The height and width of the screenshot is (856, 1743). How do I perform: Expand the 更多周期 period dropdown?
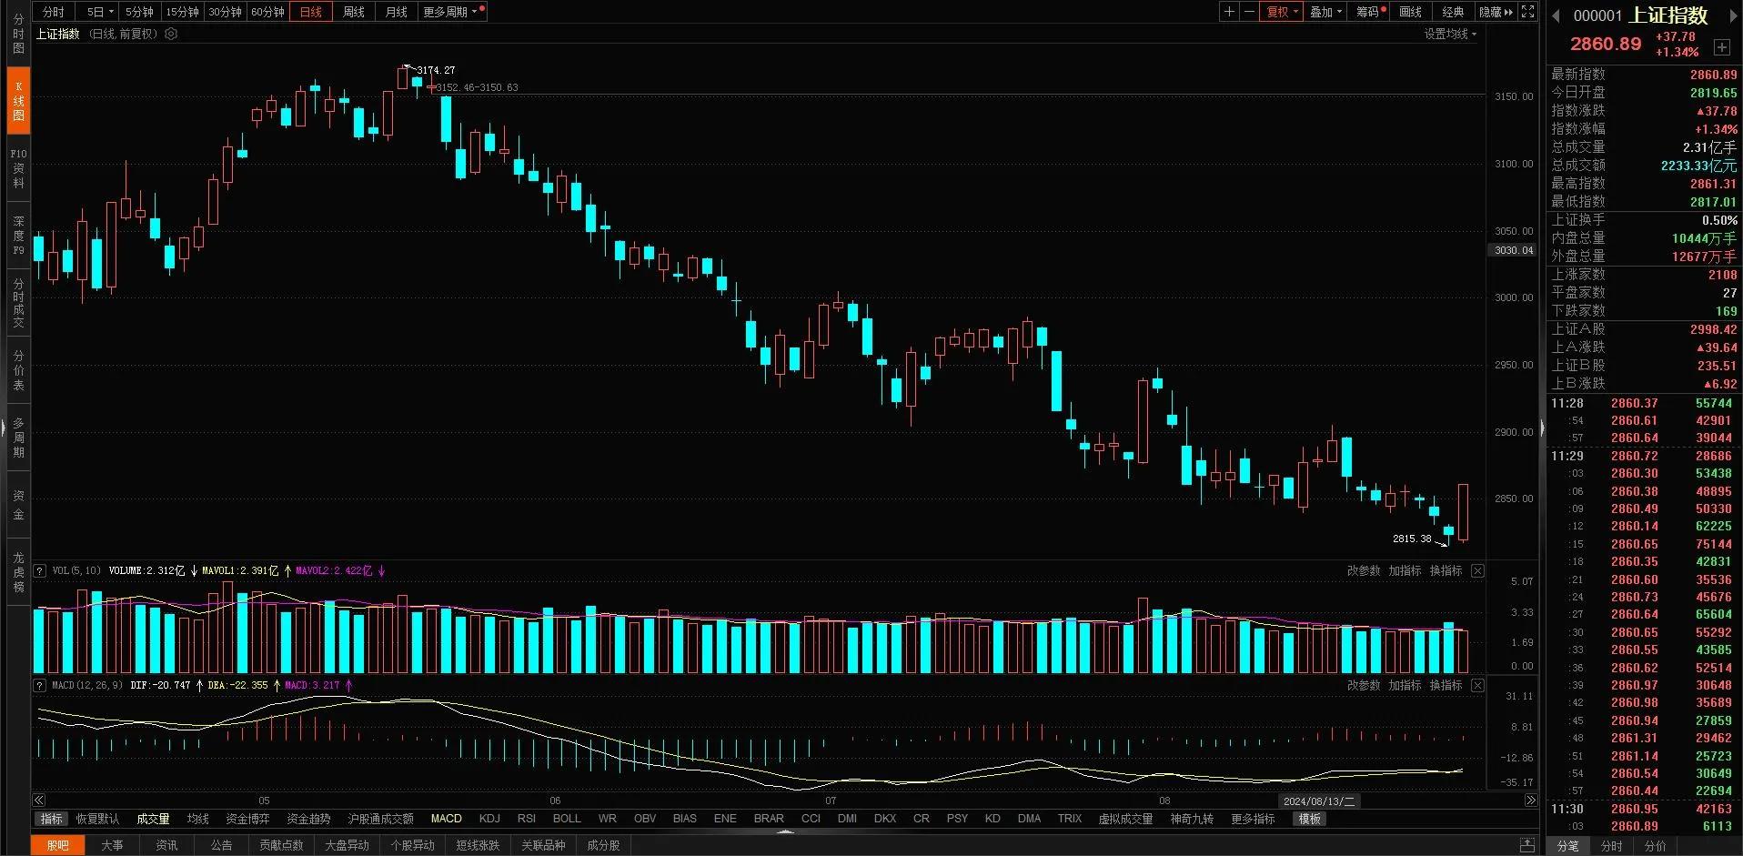coord(450,12)
